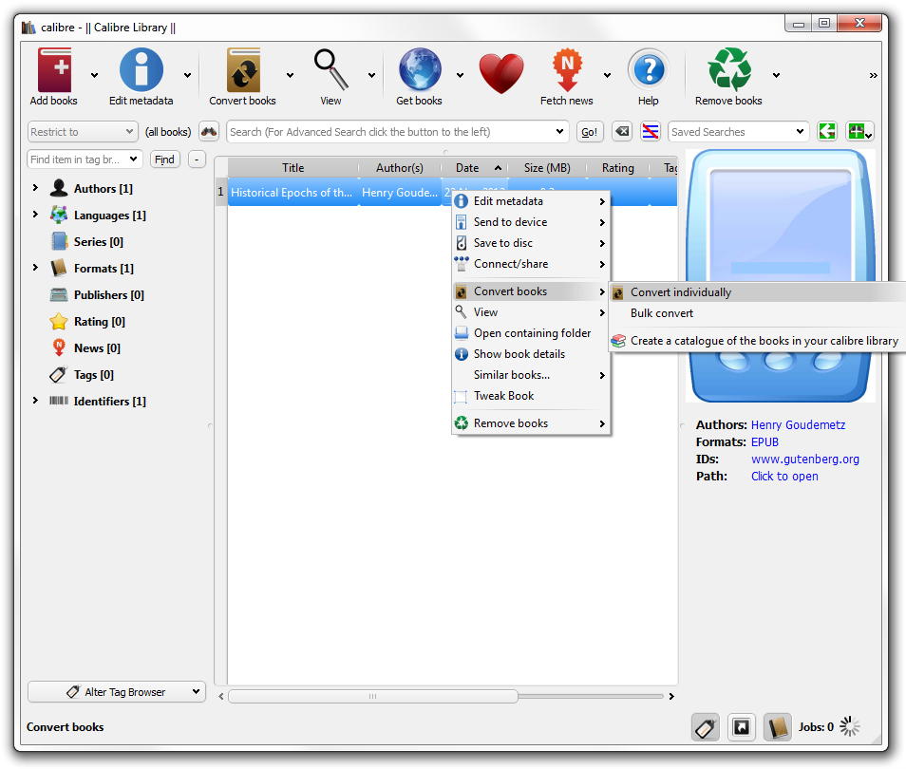Image resolution: width=906 pixels, height=769 pixels.
Task: Click the Jobs spinner indicator
Action: point(849,727)
